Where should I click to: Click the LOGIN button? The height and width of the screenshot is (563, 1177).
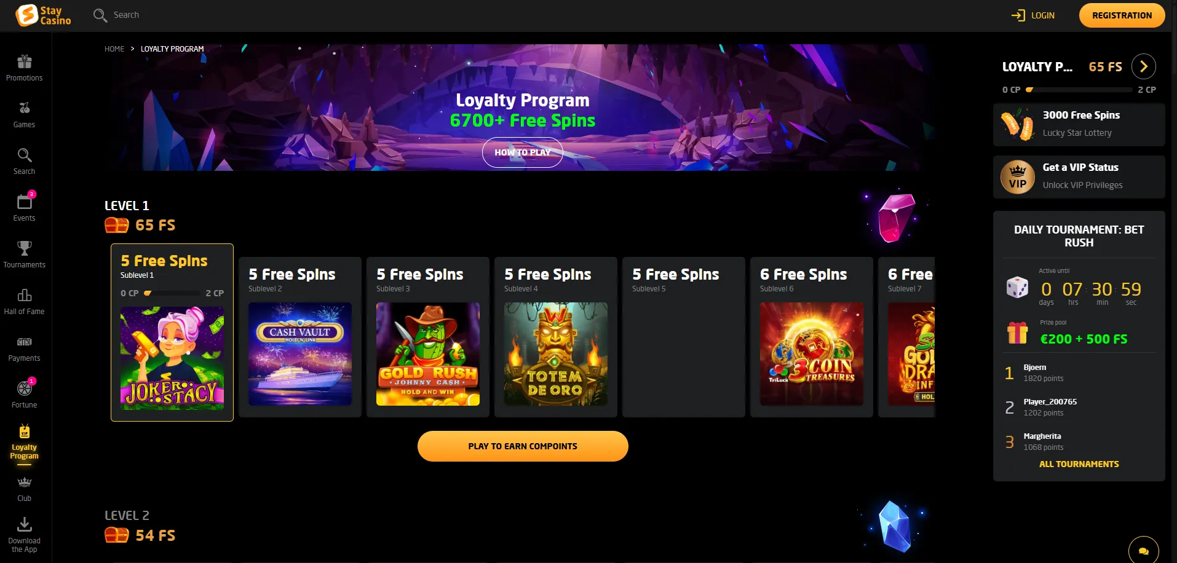pos(1033,15)
